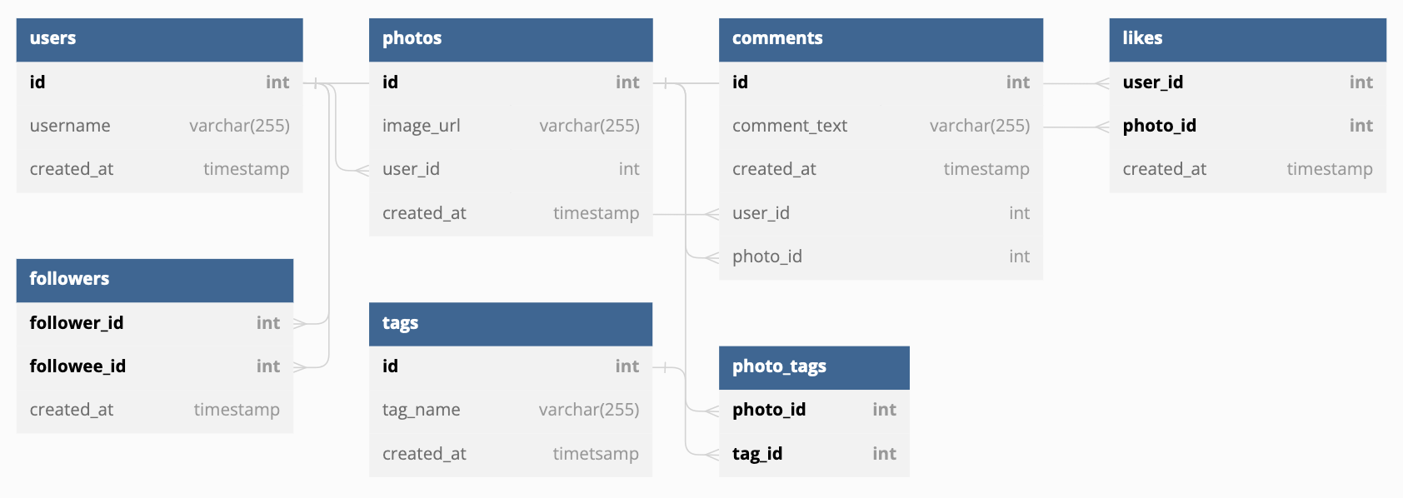The image size is (1403, 498).
Task: Click the follower_id row in followers
Action: [154, 323]
